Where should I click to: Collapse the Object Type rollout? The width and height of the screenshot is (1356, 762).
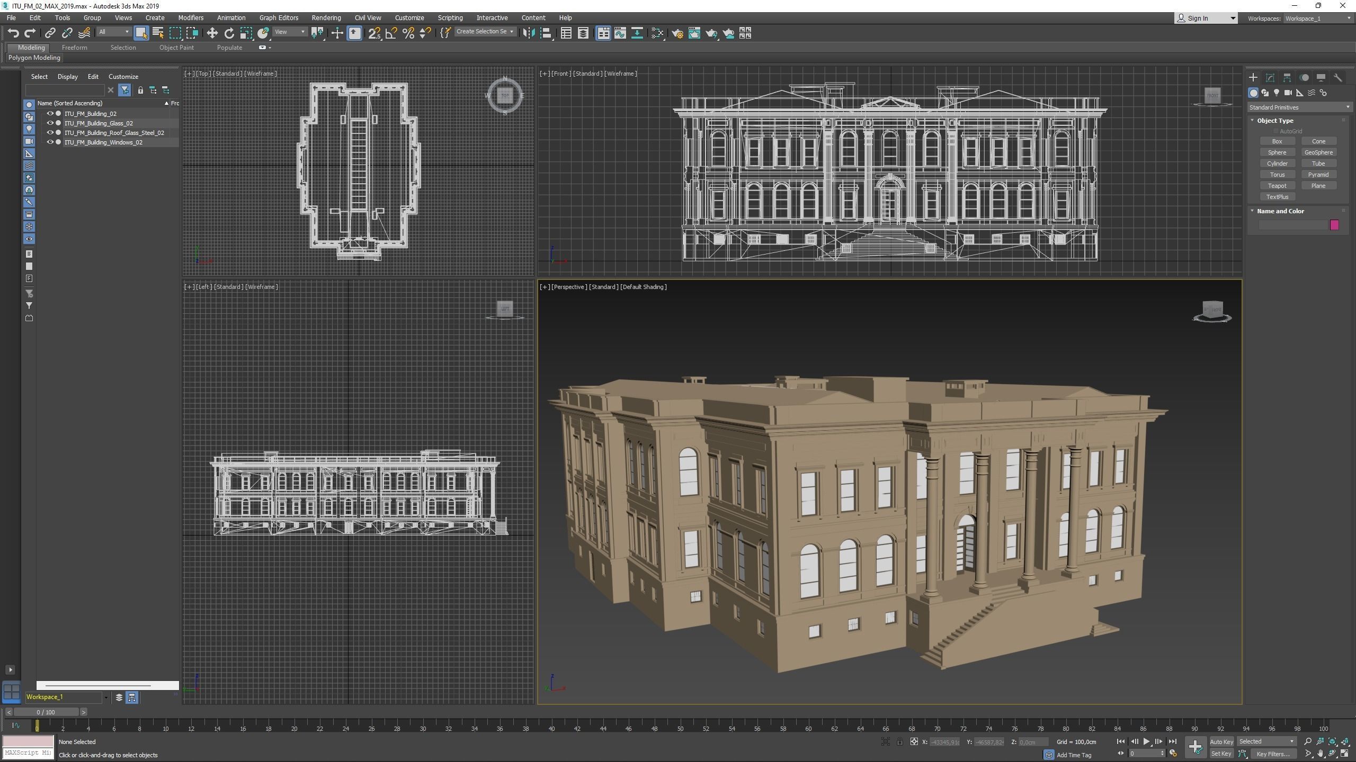(x=1253, y=121)
